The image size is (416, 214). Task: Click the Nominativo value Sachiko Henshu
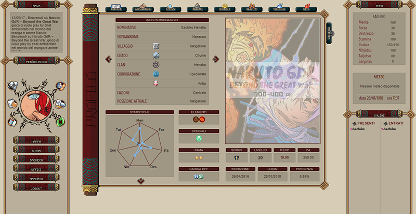pyautogui.click(x=193, y=28)
